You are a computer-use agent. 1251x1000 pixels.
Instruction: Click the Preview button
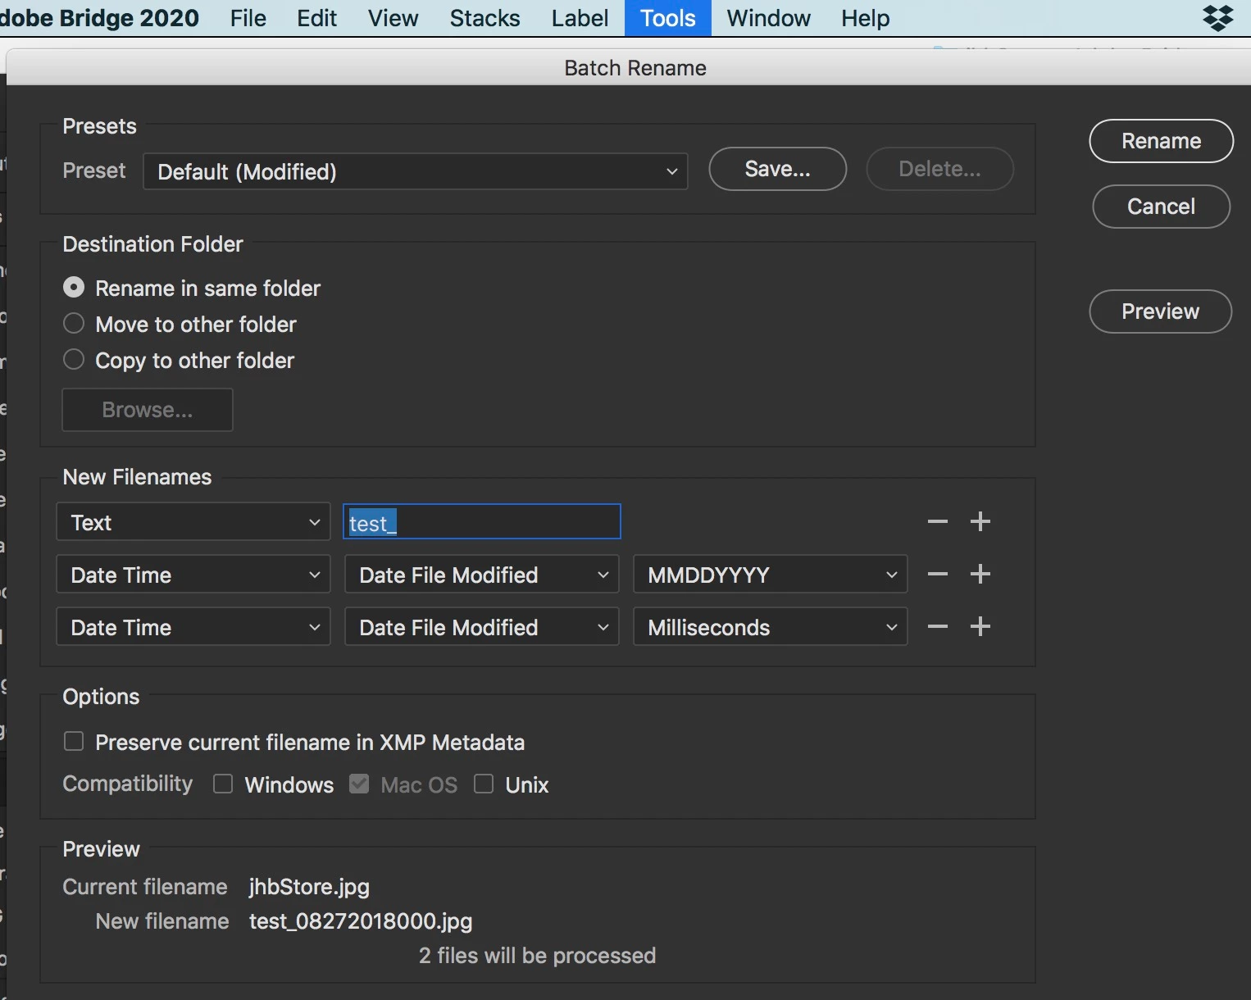click(x=1160, y=311)
